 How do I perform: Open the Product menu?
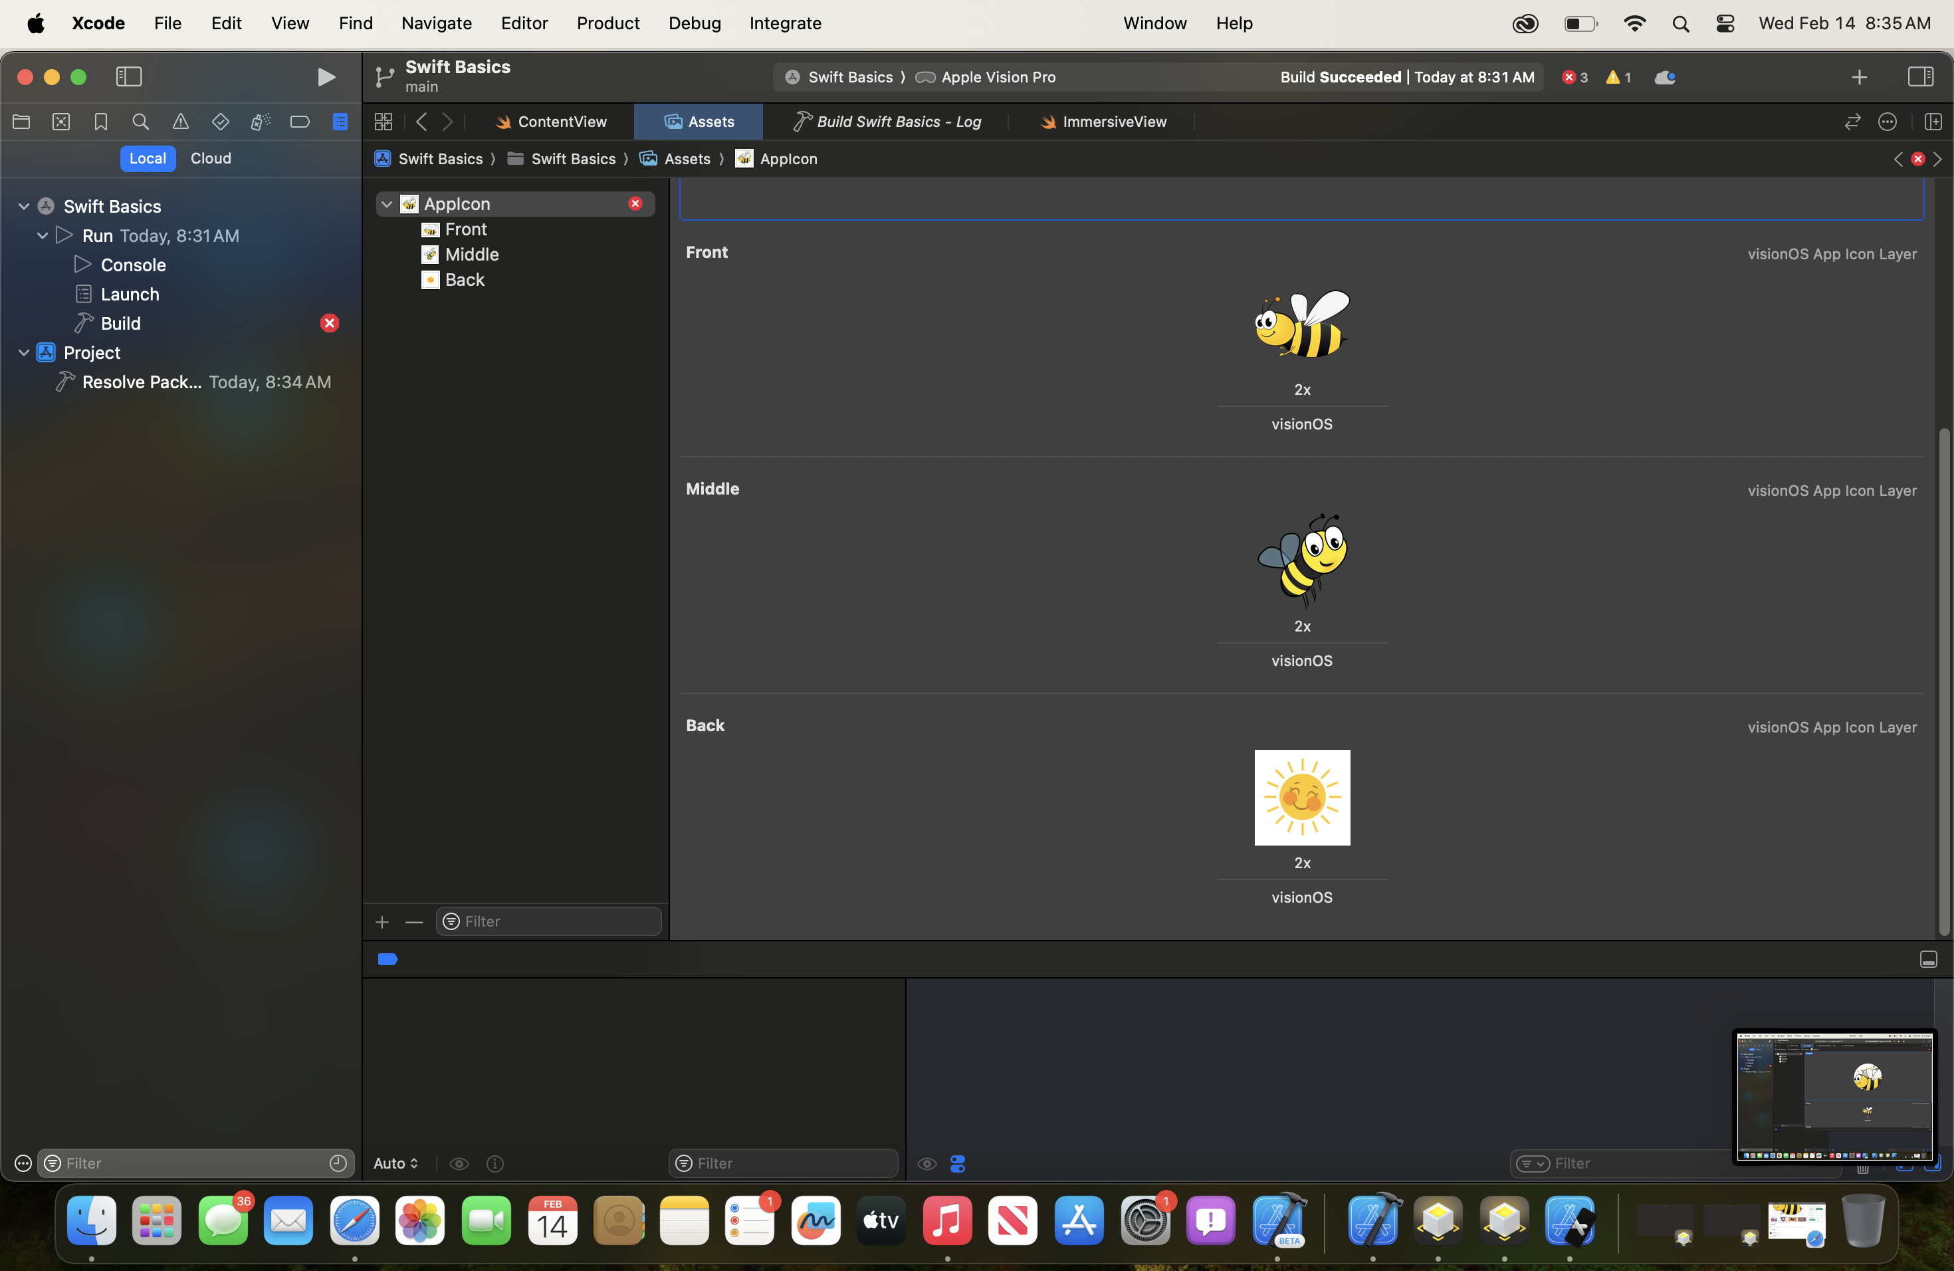coord(607,23)
